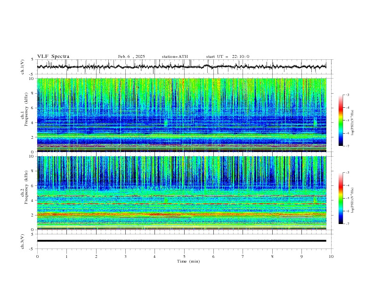Viewport: 373px width, 288px height.
Task: Click the "8" time axis tick label
Action: point(272,256)
